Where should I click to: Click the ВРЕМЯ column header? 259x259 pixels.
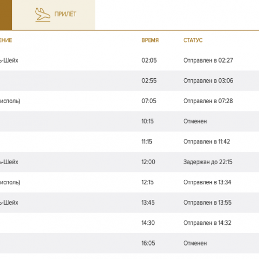(150, 40)
